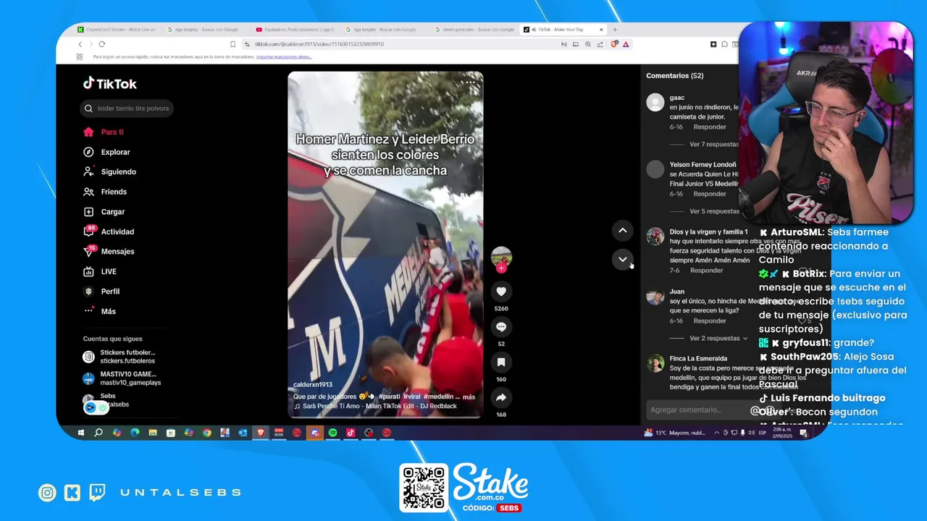Click Importar marcadores ahora link
This screenshot has height=521, width=927.
point(284,56)
